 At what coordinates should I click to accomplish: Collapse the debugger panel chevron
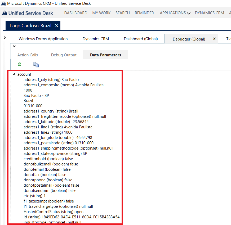pos(14,46)
